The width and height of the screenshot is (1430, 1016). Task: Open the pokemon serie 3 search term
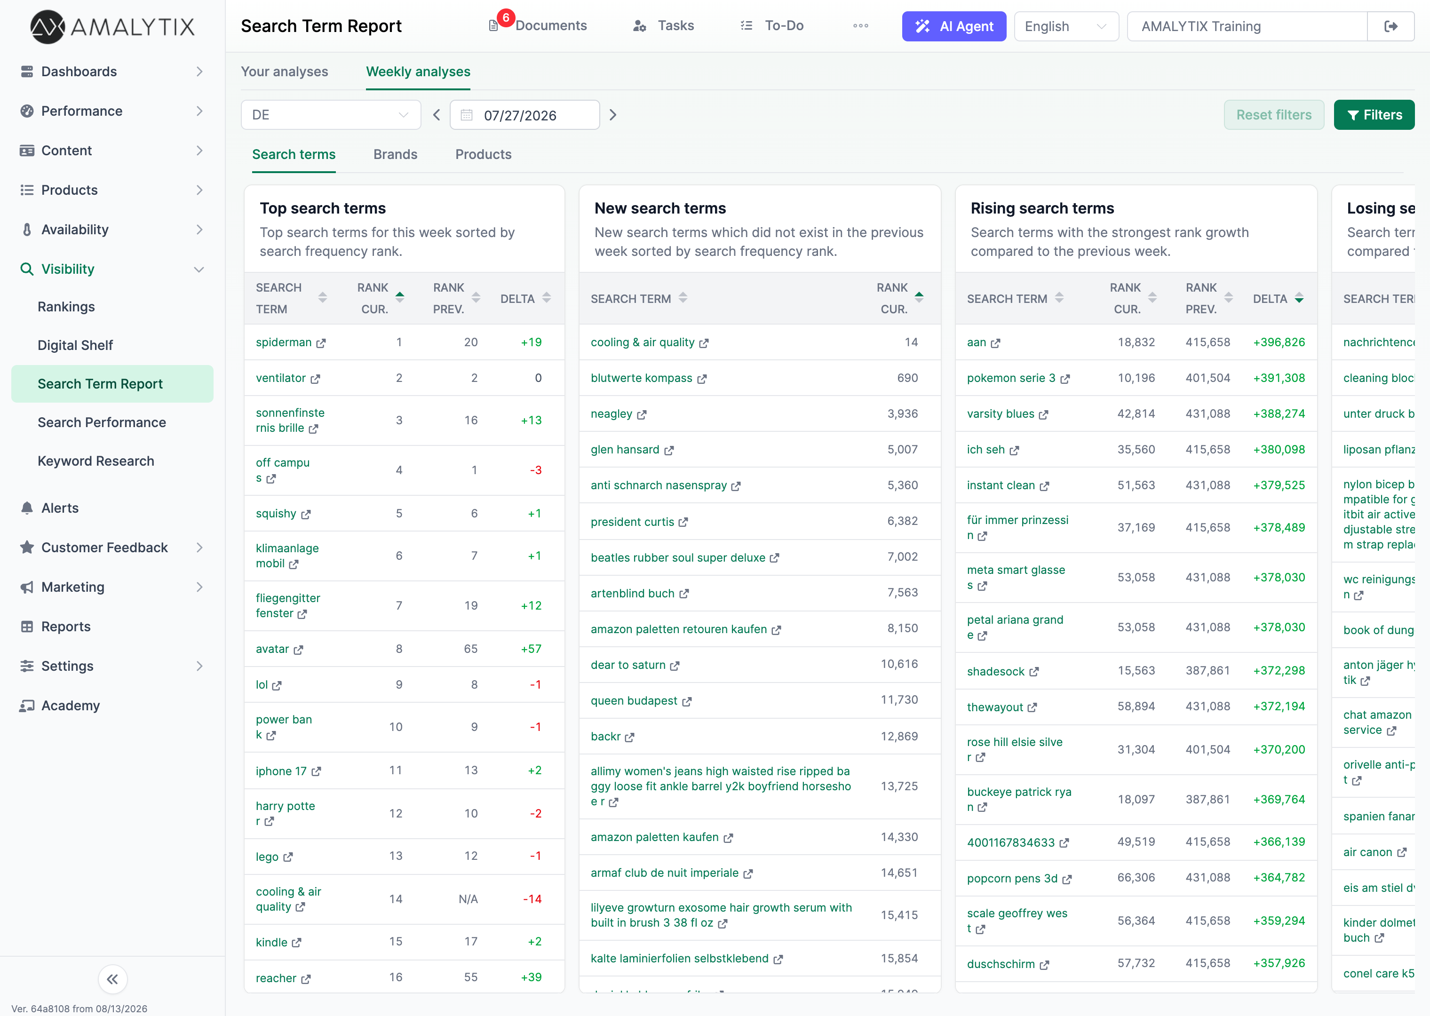[x=1011, y=378]
